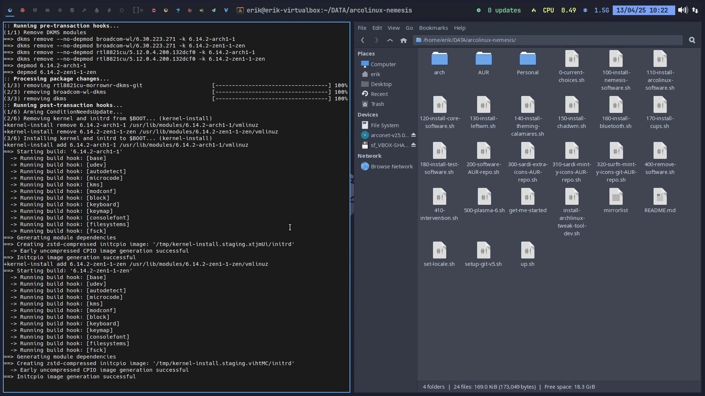Open the network tray icon
The height and width of the screenshot is (396, 705).
[x=695, y=10]
